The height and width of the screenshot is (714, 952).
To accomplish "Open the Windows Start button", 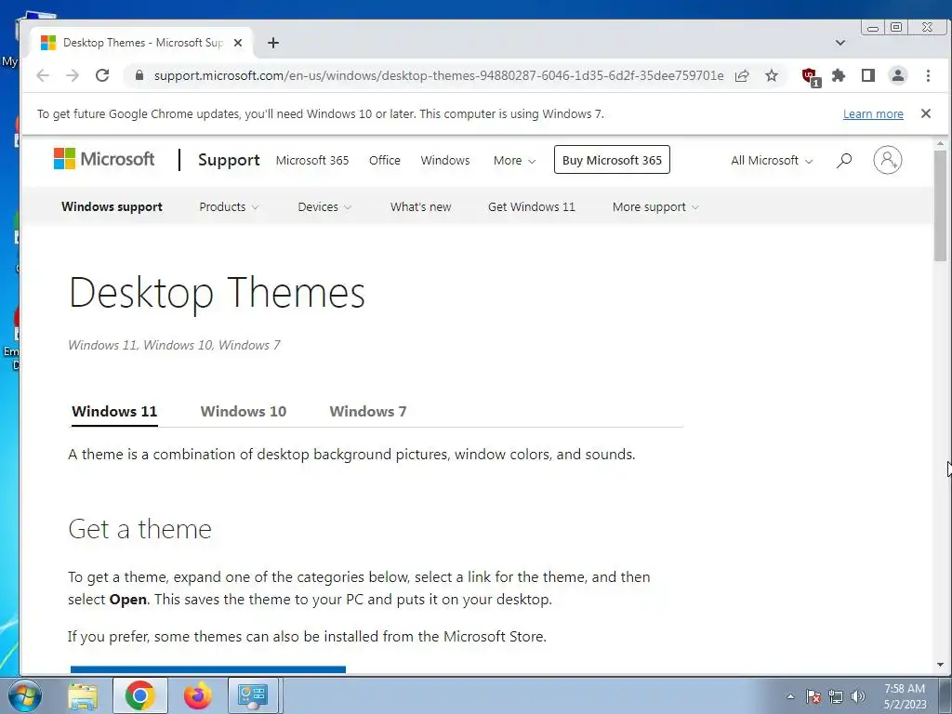I will [25, 695].
